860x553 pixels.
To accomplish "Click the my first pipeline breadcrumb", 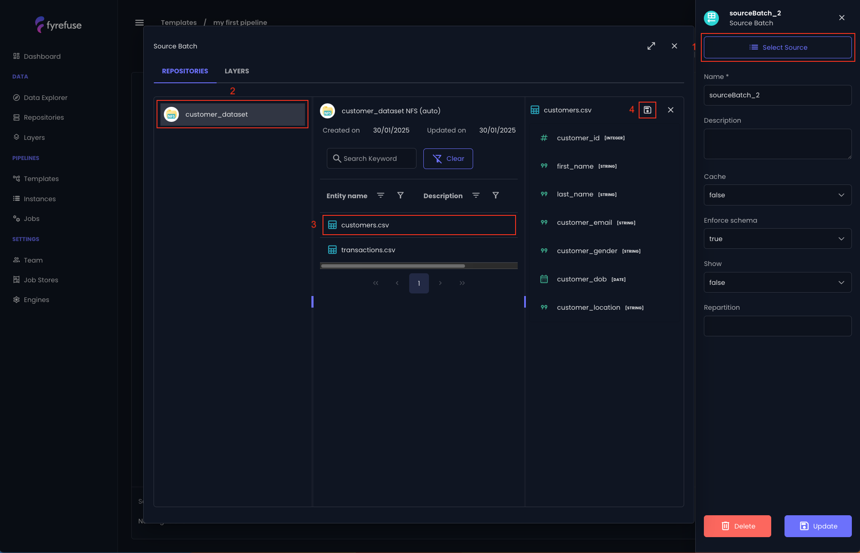I will [x=240, y=22].
